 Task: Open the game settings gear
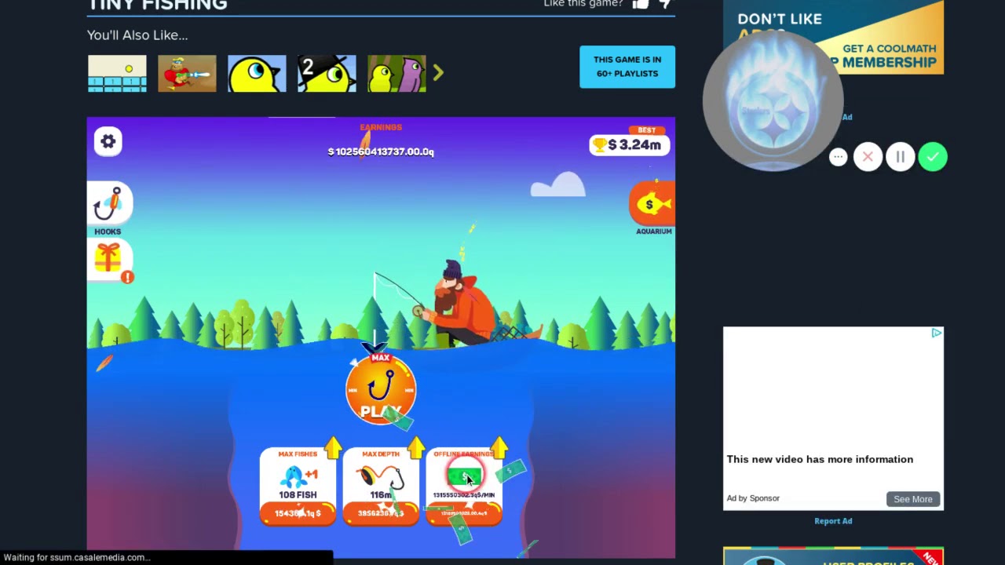click(108, 141)
